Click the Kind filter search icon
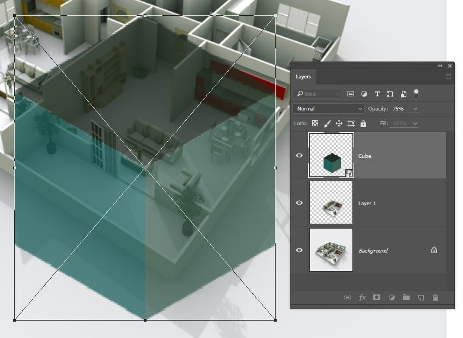The height and width of the screenshot is (338, 463). click(x=300, y=94)
